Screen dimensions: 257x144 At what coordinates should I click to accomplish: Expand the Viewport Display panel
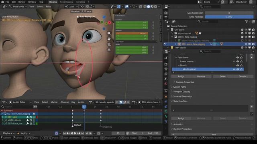click(x=182, y=92)
